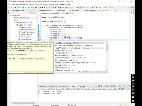This screenshot has height=106, width=142.
Task: Close the SetToArray editor tab
Action: pyautogui.click(x=112, y=11)
